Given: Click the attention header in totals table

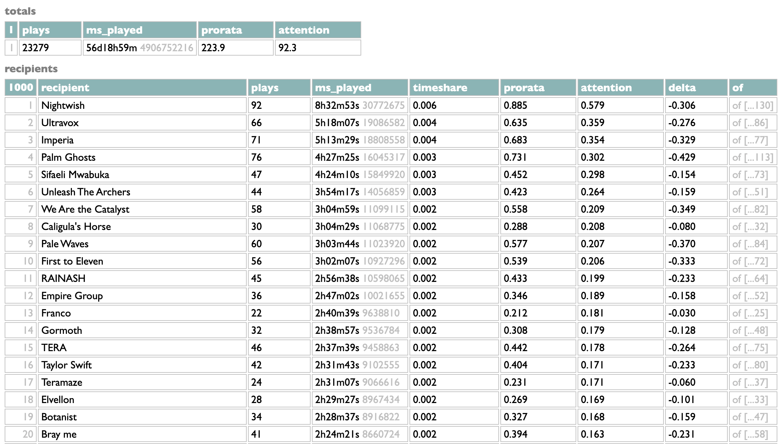Looking at the screenshot, I should coord(318,30).
